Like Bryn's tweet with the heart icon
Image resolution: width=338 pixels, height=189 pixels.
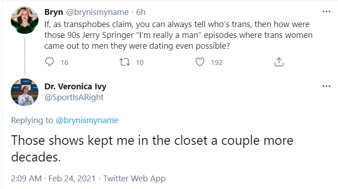point(200,62)
